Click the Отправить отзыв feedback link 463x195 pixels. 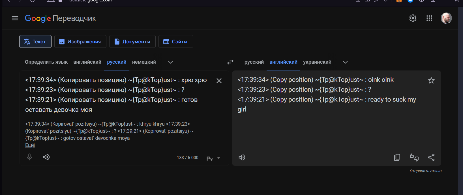point(425,171)
